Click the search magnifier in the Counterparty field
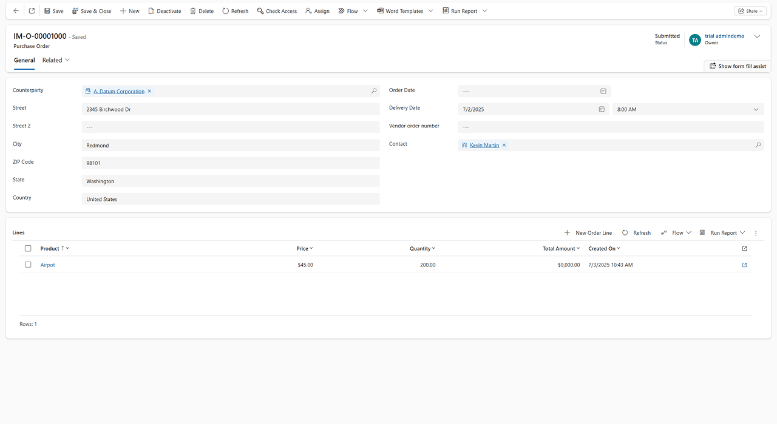This screenshot has width=777, height=437. click(374, 90)
